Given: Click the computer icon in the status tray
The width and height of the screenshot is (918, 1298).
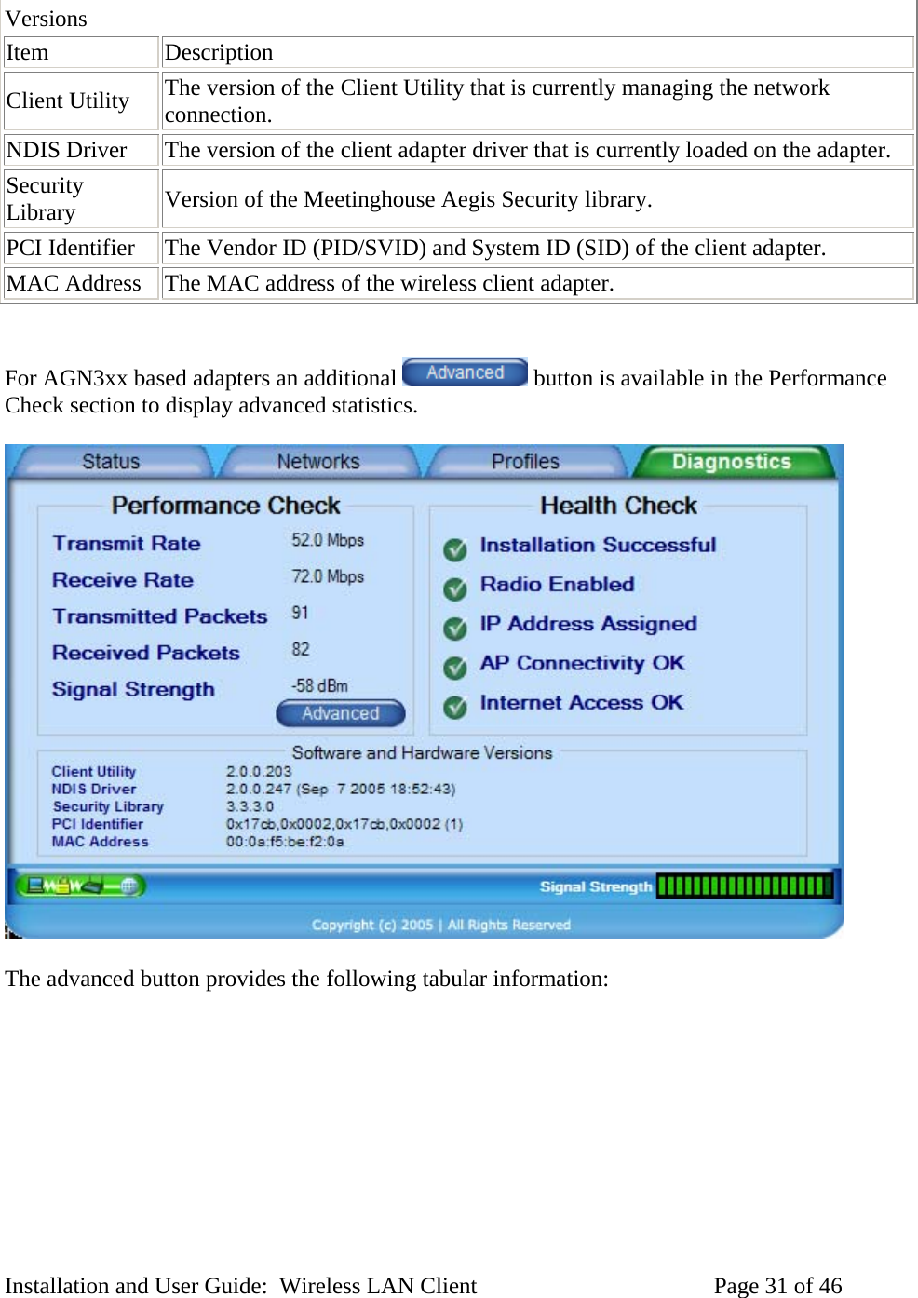Looking at the screenshot, I should 35,886.
